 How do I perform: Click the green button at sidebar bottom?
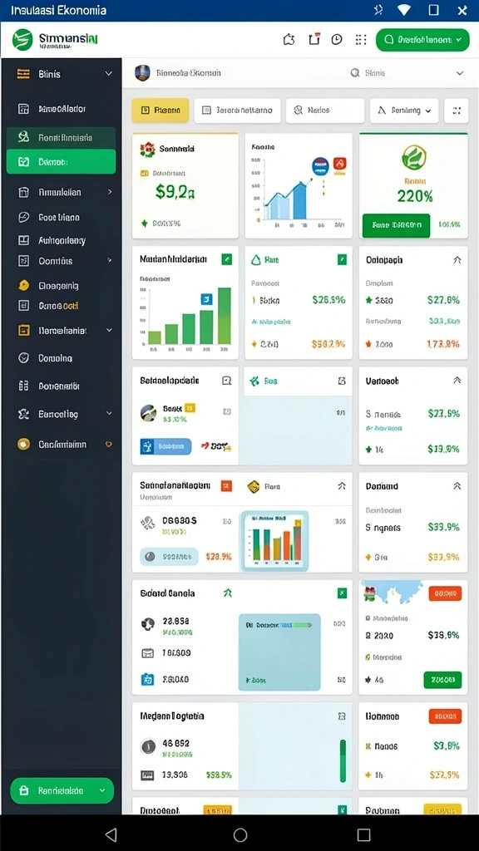(x=62, y=791)
